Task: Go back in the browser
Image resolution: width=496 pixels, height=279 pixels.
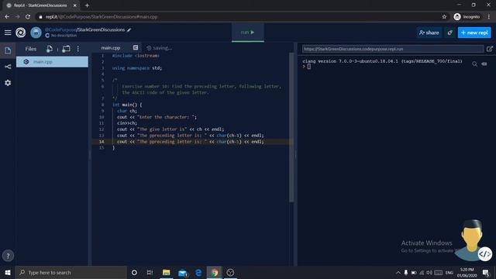Action: tap(7, 17)
